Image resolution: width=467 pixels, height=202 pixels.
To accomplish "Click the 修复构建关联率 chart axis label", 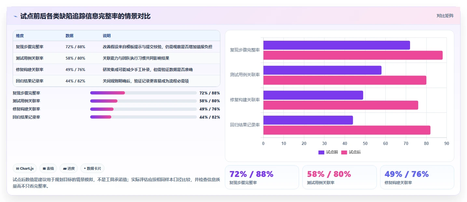I will click(x=245, y=100).
